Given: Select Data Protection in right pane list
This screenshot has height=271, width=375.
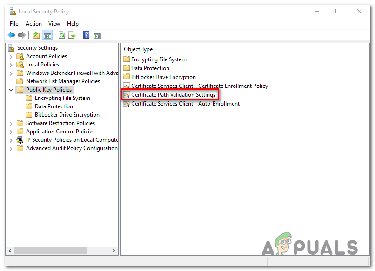Looking at the screenshot, I should click(150, 68).
